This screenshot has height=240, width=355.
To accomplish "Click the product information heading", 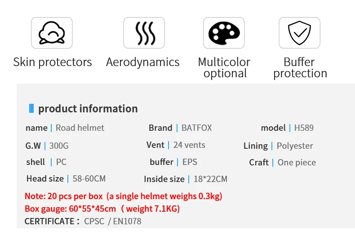I will (88, 109).
